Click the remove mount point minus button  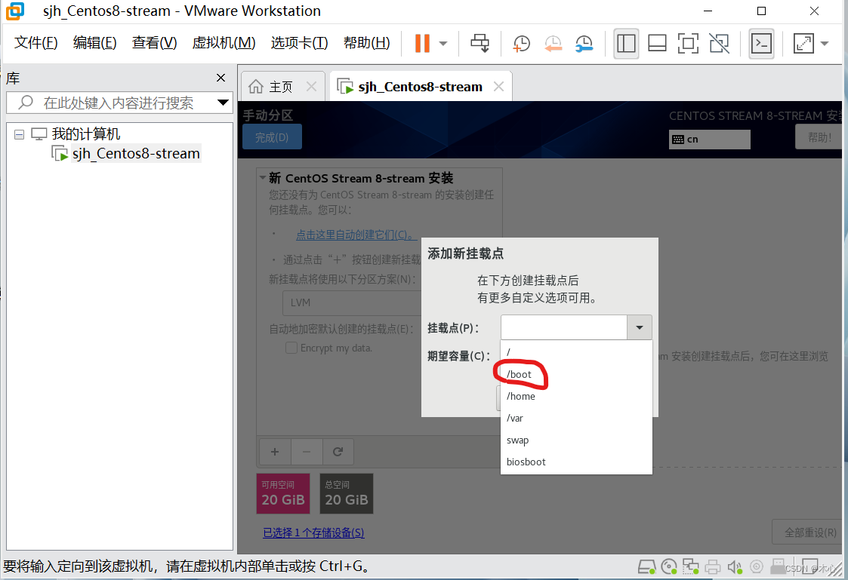tap(307, 452)
